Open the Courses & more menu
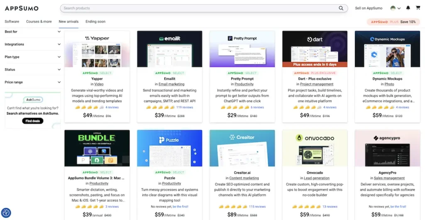425x220 pixels. click(39, 22)
